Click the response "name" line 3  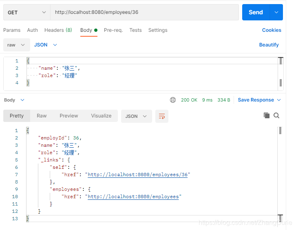point(59,145)
